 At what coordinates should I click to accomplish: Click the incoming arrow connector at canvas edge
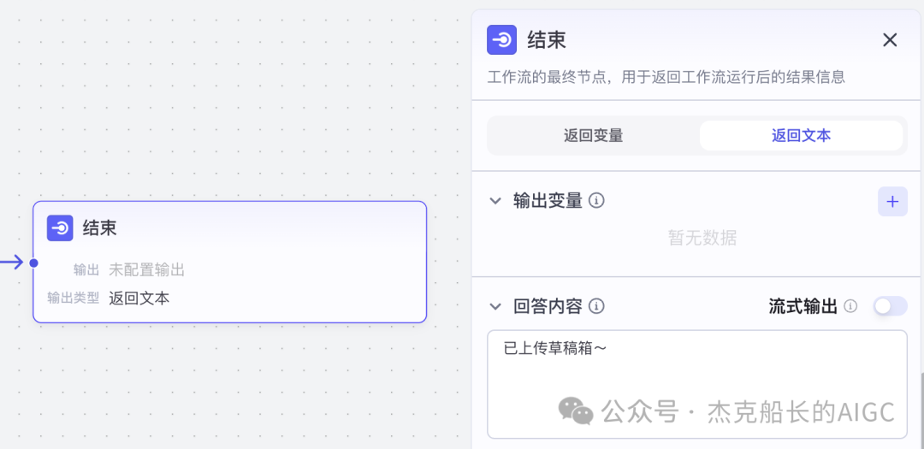12,263
